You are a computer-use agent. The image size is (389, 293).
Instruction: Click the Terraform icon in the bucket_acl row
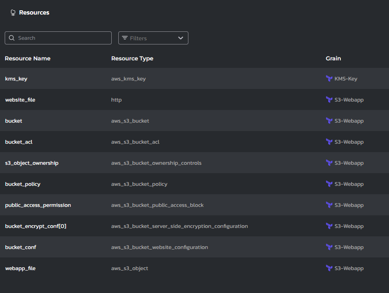pyautogui.click(x=329, y=142)
